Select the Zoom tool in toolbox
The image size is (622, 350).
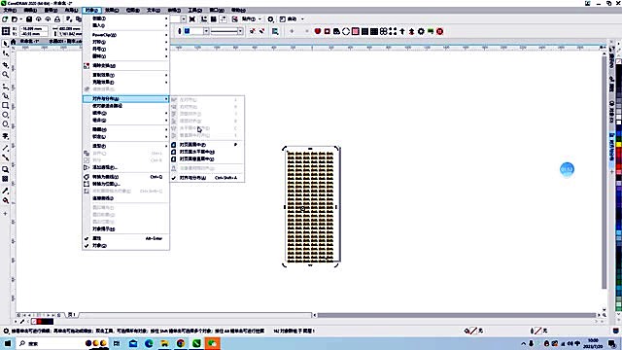[x=5, y=75]
